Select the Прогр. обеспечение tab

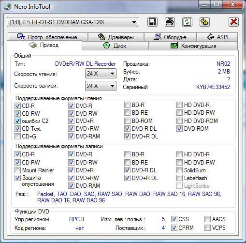pos(48,37)
